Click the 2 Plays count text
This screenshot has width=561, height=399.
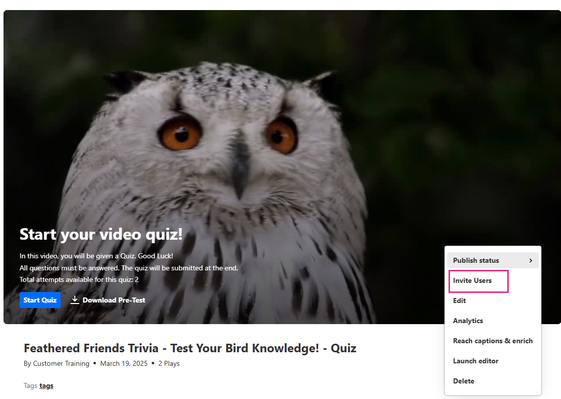[169, 364]
